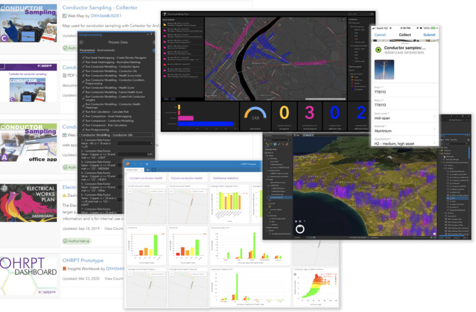Switch to Environments tab in Geoprocessing

coord(106,50)
